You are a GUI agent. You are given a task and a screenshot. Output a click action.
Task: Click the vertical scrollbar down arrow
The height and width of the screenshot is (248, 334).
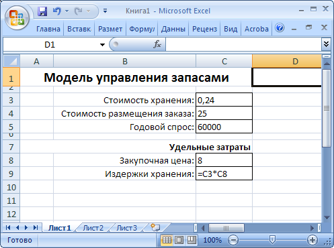click(327, 217)
